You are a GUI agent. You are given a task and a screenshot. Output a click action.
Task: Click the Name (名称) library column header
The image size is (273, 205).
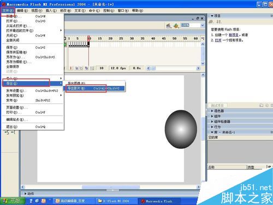coord(227,167)
